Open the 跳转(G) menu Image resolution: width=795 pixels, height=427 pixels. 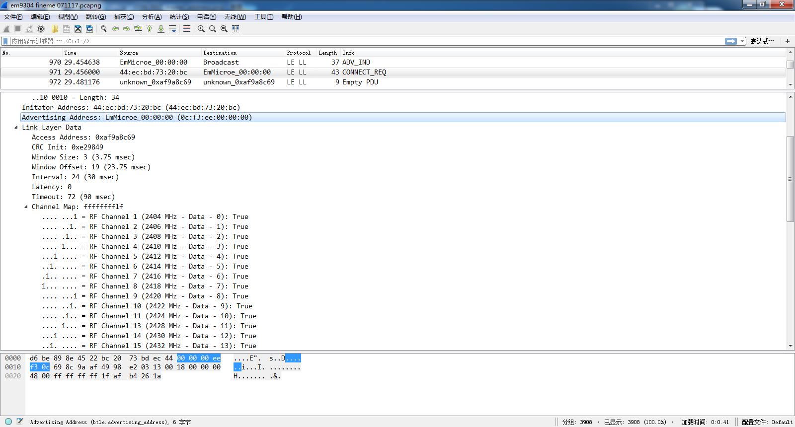[96, 17]
